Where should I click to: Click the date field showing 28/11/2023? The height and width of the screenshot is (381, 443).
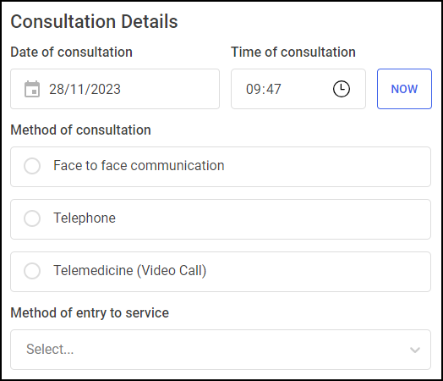[115, 89]
